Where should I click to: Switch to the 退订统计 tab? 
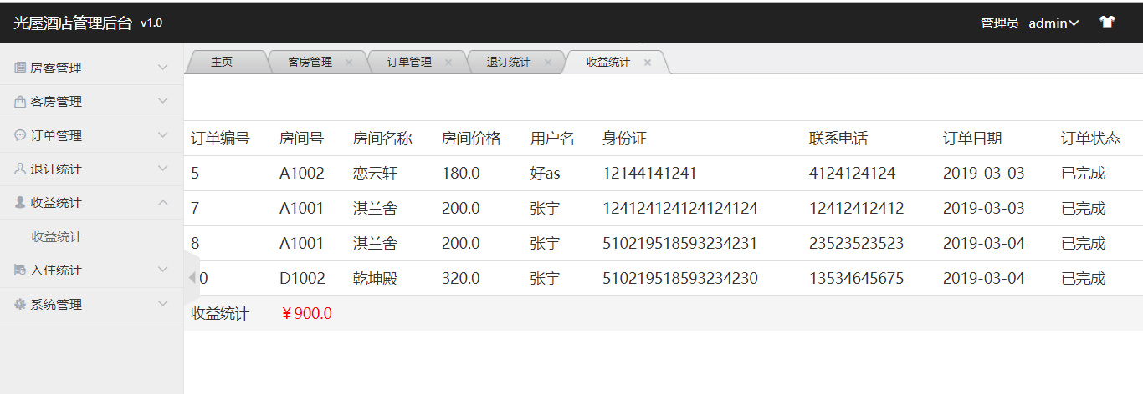point(509,62)
